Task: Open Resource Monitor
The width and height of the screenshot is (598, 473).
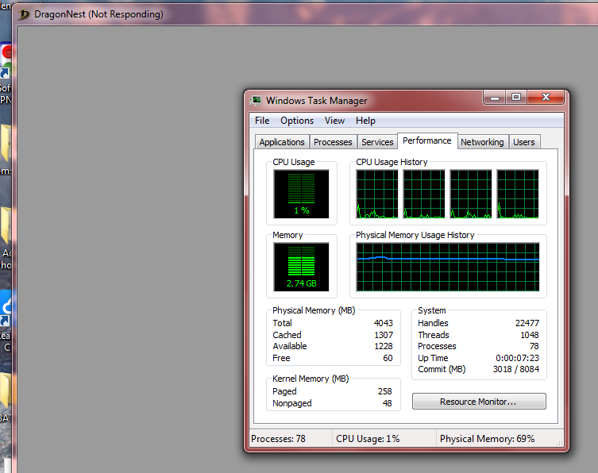Action: click(x=479, y=402)
